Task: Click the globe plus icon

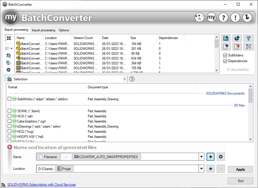Action: tap(237, 38)
